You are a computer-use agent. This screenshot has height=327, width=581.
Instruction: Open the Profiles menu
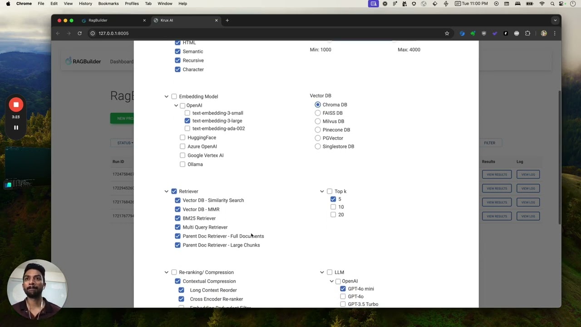pyautogui.click(x=132, y=4)
